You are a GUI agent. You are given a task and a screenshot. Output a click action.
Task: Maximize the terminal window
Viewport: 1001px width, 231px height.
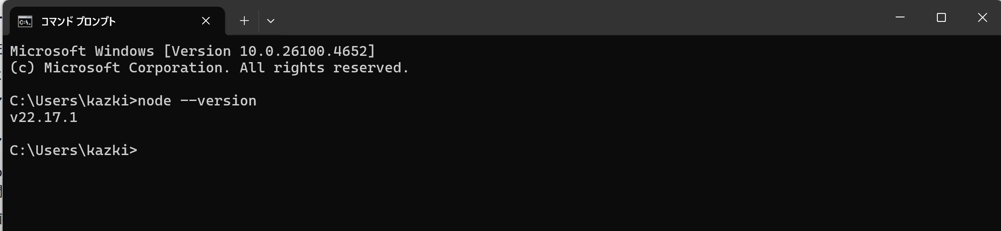pyautogui.click(x=941, y=17)
